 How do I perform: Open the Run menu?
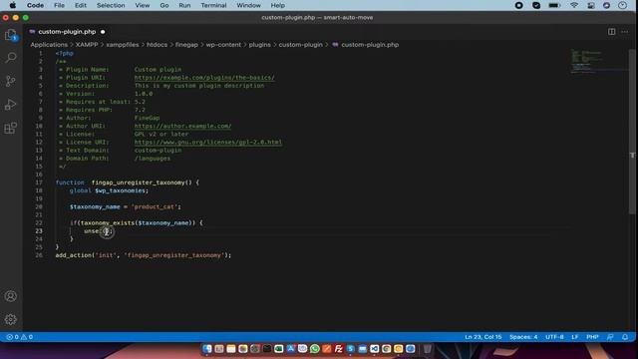coord(184,5)
